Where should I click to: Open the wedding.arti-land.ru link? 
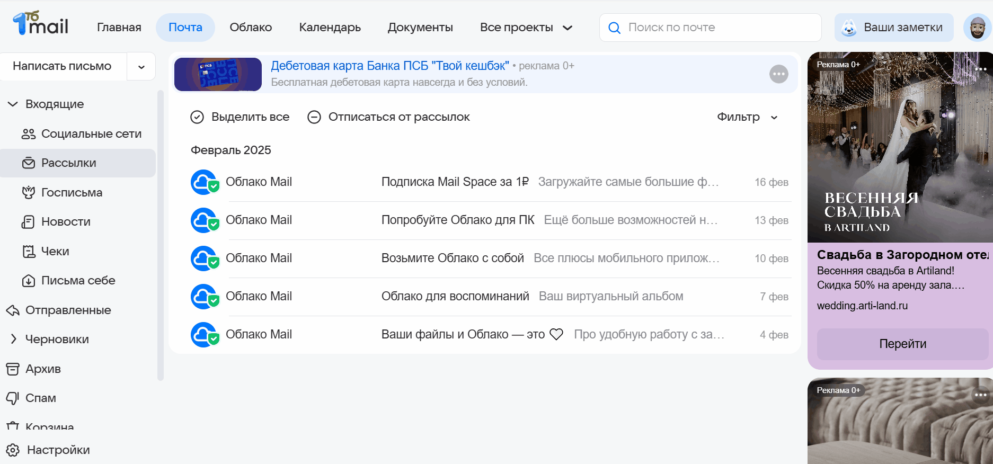point(862,306)
